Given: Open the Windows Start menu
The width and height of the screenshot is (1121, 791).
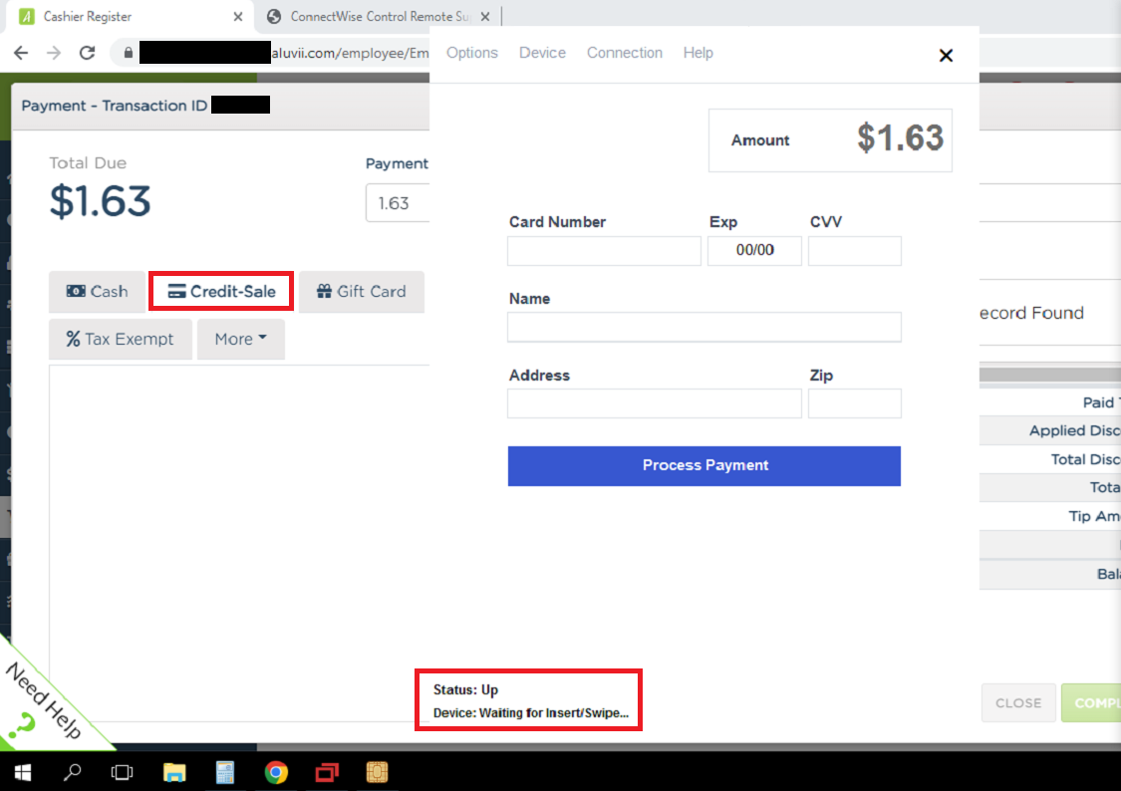Looking at the screenshot, I should click(22, 772).
